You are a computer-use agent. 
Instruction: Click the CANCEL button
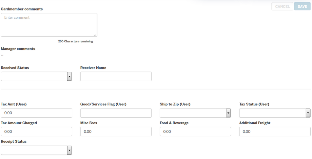[282, 6]
